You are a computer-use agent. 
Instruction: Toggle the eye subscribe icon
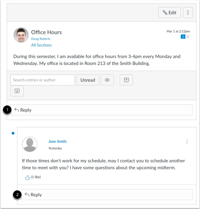pos(107,80)
